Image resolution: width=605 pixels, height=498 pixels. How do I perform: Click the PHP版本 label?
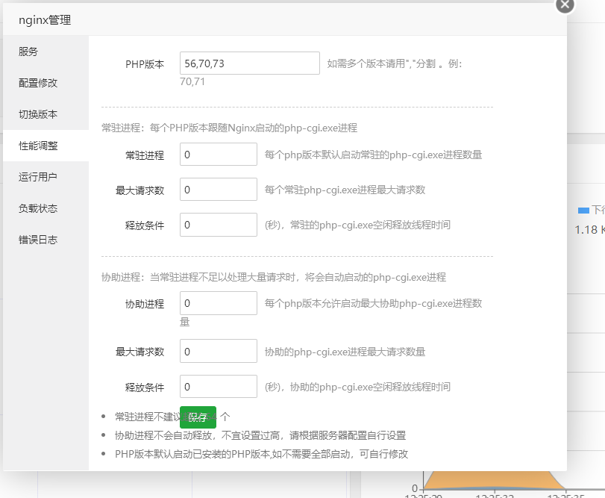pyautogui.click(x=145, y=64)
